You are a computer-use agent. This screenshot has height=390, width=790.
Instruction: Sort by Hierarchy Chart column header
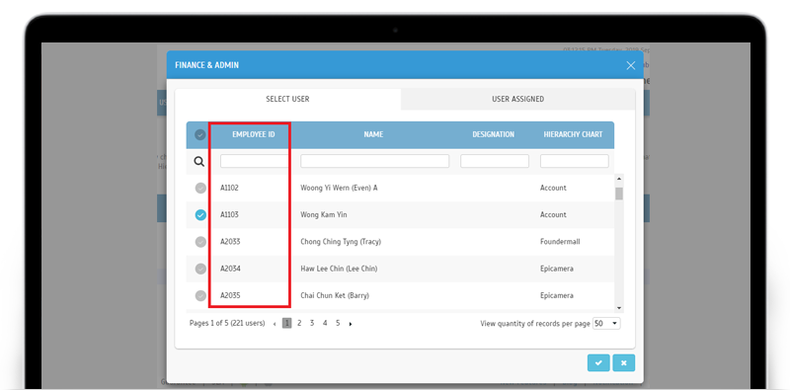click(x=573, y=134)
